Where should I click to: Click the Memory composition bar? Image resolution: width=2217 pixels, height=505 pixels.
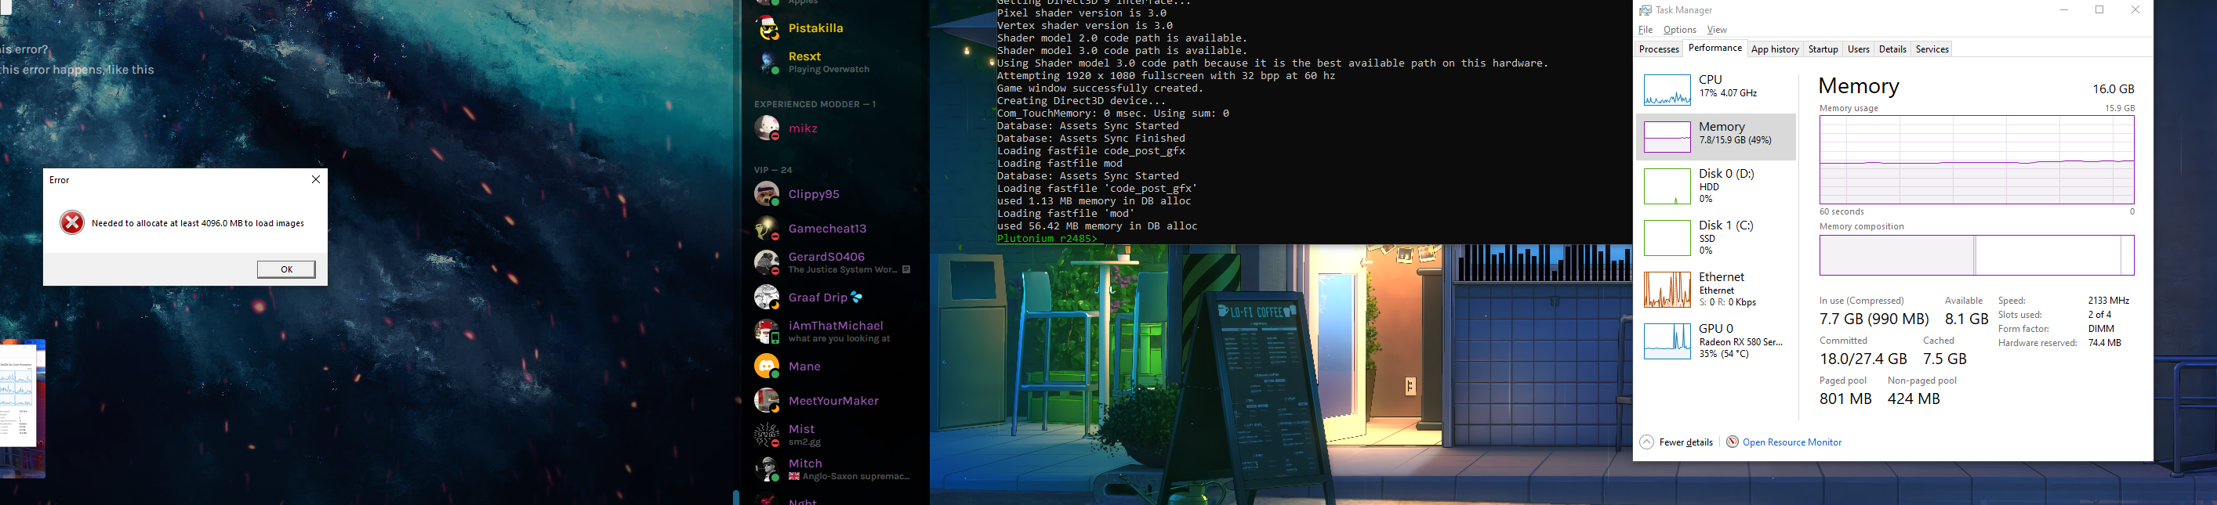[1977, 256]
